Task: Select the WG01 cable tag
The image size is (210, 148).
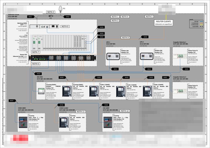Action: (187, 69)
